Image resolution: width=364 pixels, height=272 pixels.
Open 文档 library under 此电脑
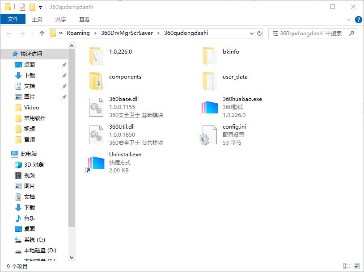(25, 197)
